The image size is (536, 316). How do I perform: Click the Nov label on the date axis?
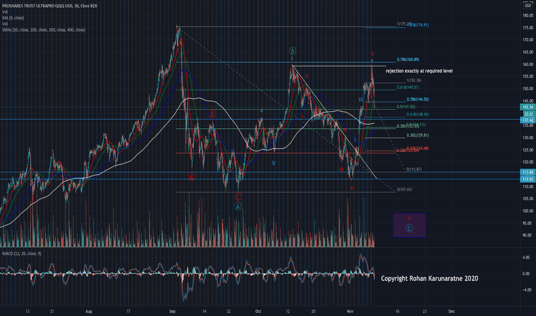tap(350, 311)
